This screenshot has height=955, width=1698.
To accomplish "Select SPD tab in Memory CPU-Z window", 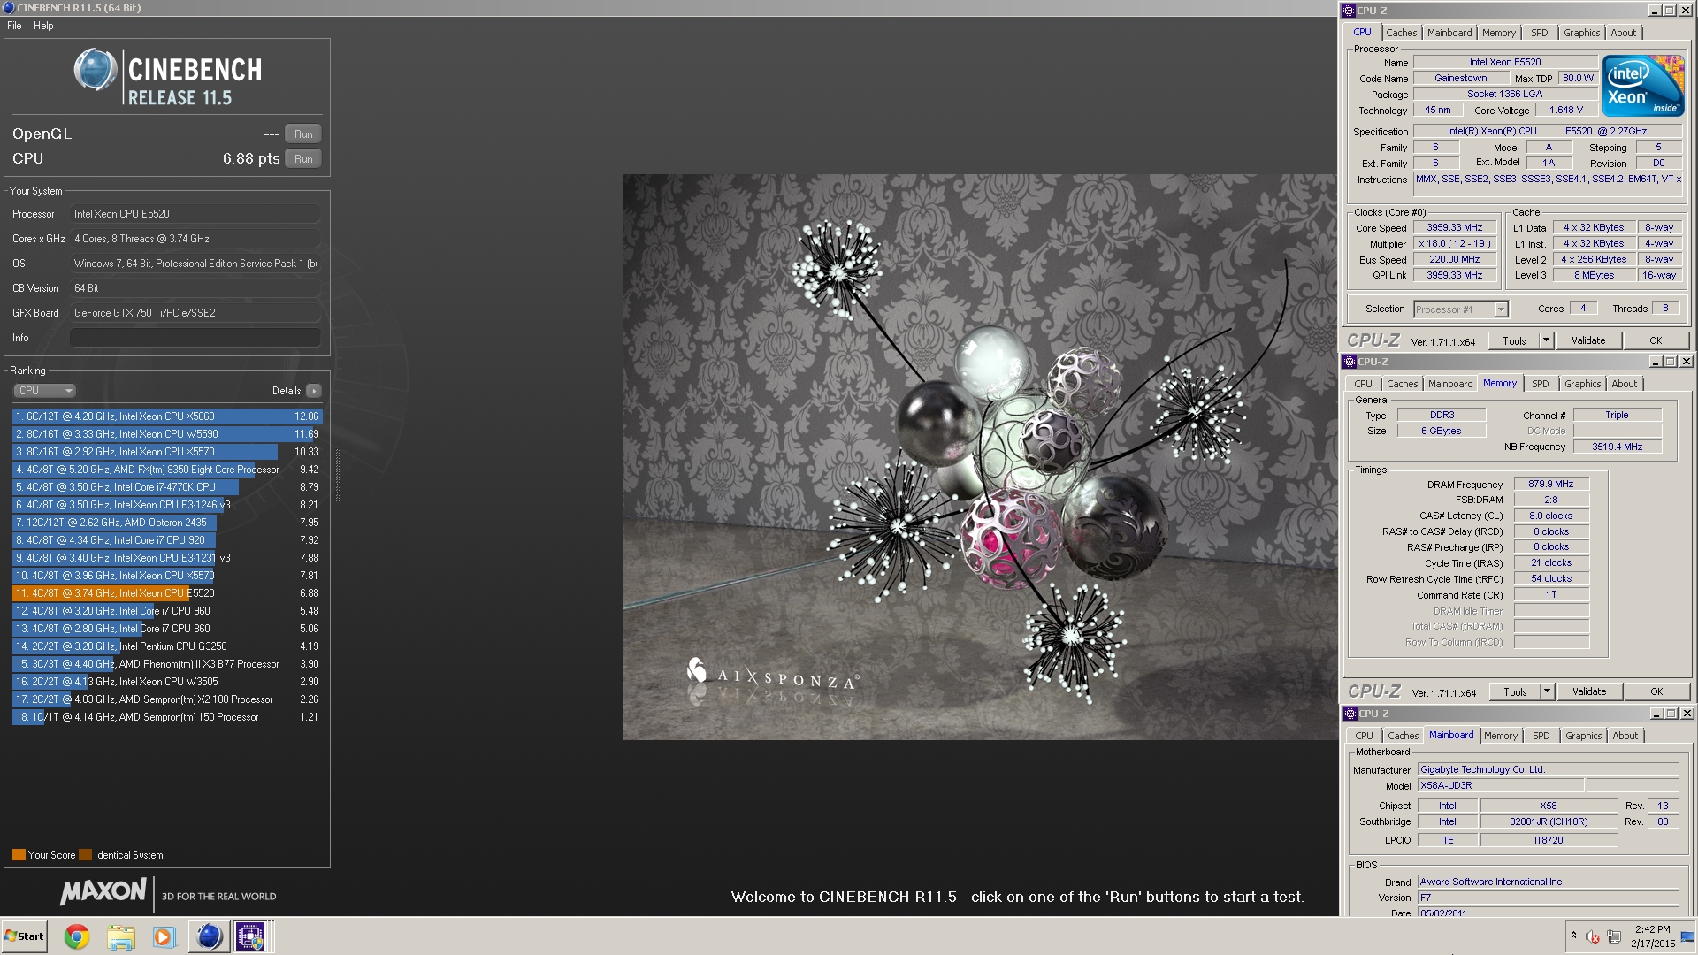I will pos(1541,384).
